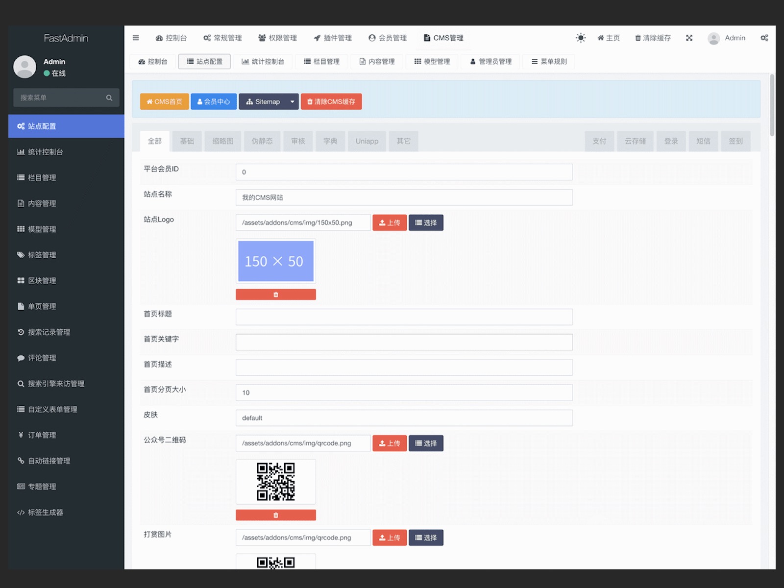Open the 控制台 top menu
This screenshot has height=588, width=784.
[x=171, y=38]
